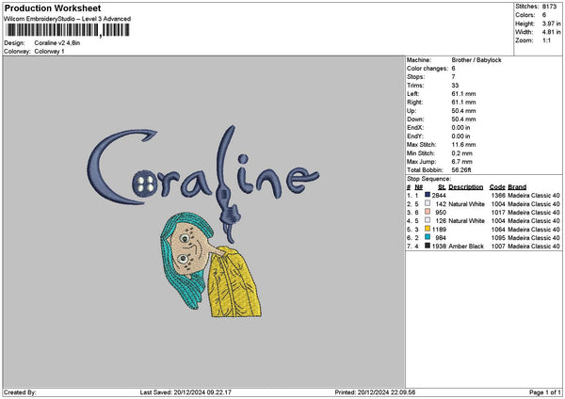The height and width of the screenshot is (399, 565).
Task: Click thread code 1007 in stop 7 row
Action: pyautogui.click(x=498, y=247)
